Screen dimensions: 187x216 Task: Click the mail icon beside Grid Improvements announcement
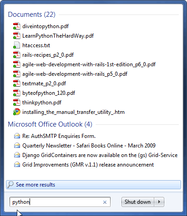coord(17,165)
